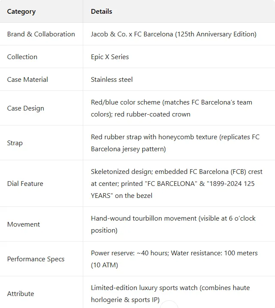Viewport: 275px width, 308px height.
Task: Click the red/blue color scheme description
Action: [171, 108]
